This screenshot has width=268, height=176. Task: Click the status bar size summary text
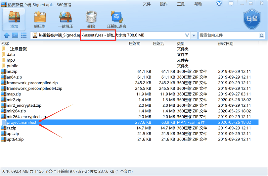67,171
